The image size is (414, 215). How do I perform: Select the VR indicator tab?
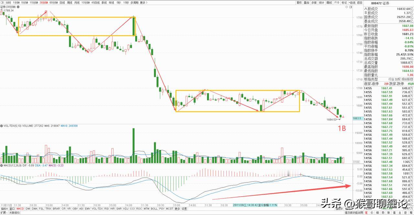[x=69, y=209]
